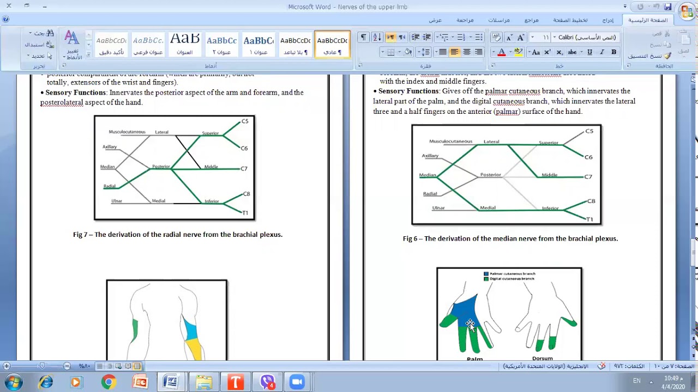The image size is (698, 392).
Task: Toggle Underline formatting button
Action: click(589, 52)
